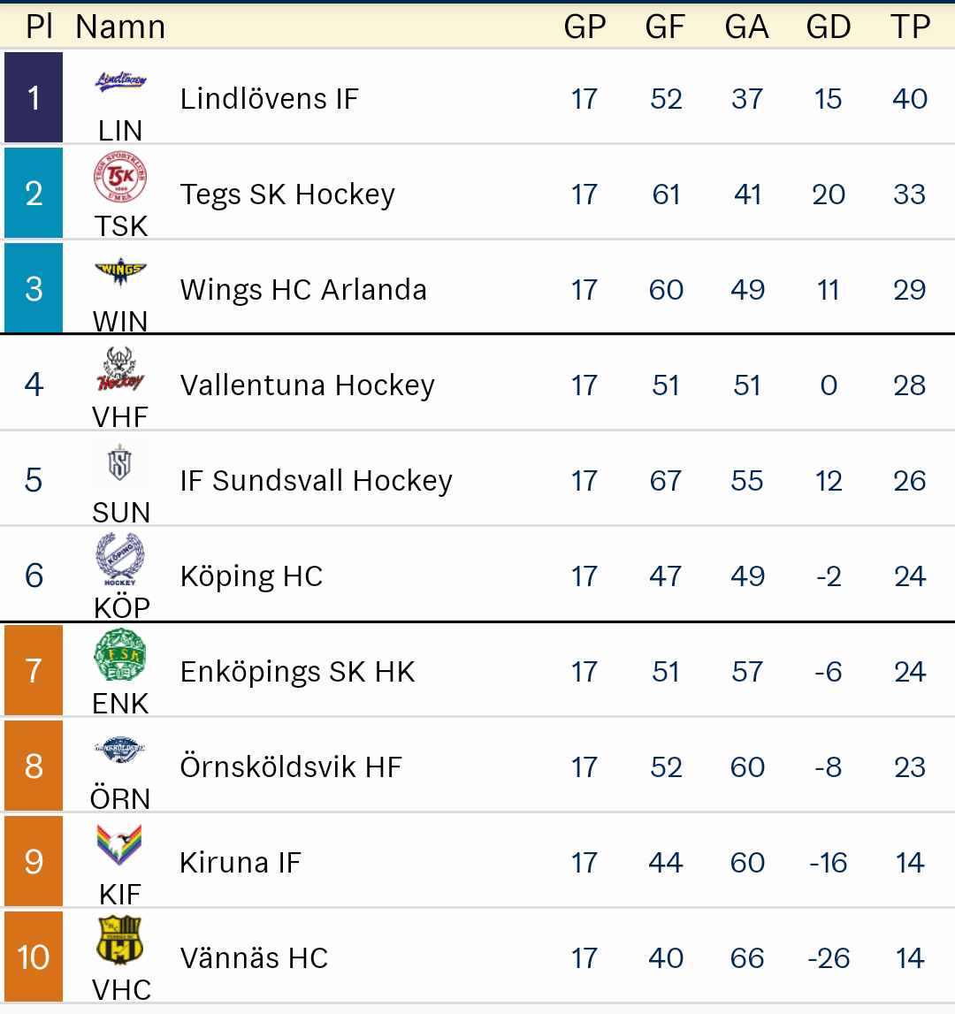Click the Vännäs HC yellow crest logo

pyautogui.click(x=119, y=940)
